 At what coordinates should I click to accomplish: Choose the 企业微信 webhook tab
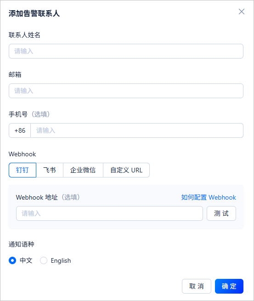tap(83, 170)
